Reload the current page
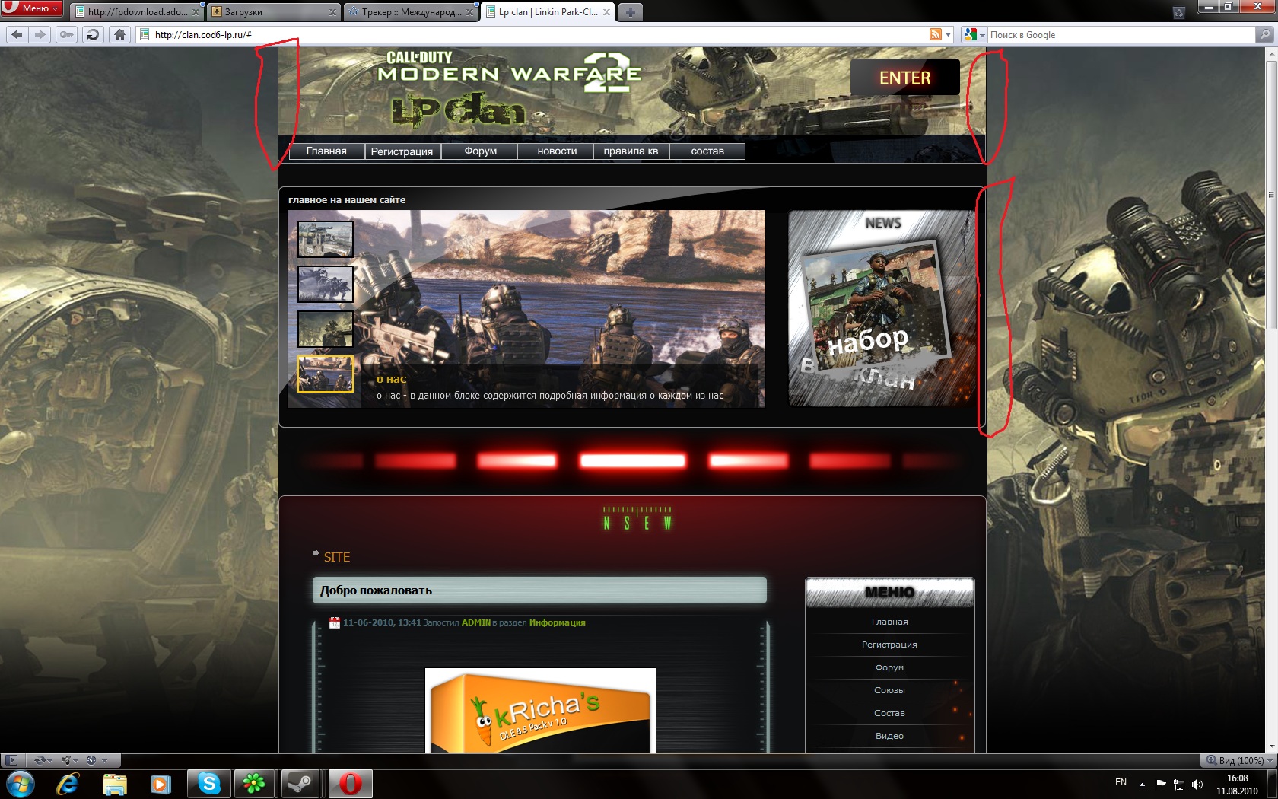 click(x=93, y=34)
